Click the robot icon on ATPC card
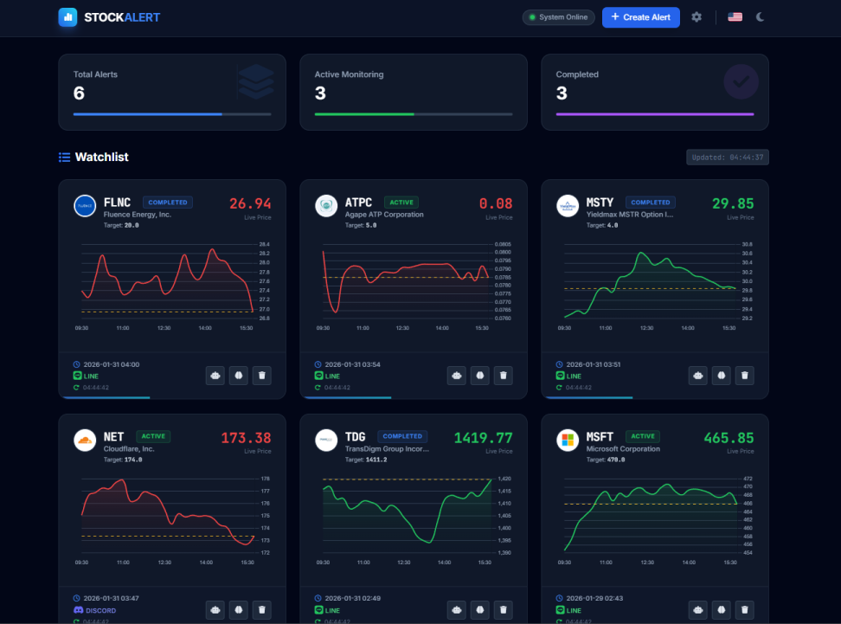The image size is (841, 624). [x=457, y=376]
